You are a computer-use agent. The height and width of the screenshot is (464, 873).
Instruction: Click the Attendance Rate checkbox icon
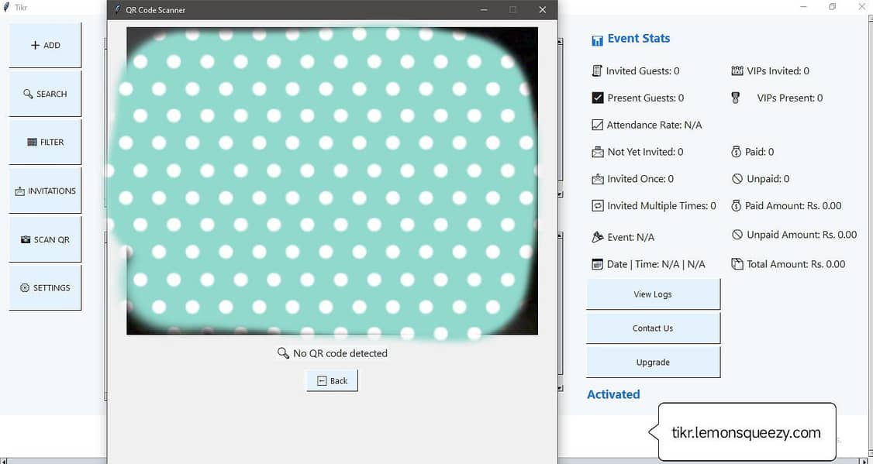[597, 124]
